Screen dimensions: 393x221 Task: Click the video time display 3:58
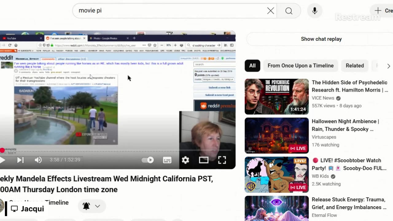pos(65,160)
